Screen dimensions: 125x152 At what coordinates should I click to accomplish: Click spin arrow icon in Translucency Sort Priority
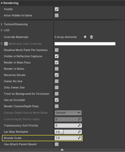pos(79,125)
